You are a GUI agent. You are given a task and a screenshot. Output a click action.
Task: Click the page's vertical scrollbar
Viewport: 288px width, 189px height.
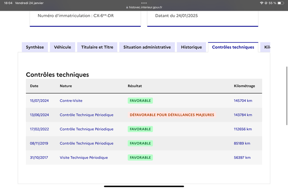point(287,96)
